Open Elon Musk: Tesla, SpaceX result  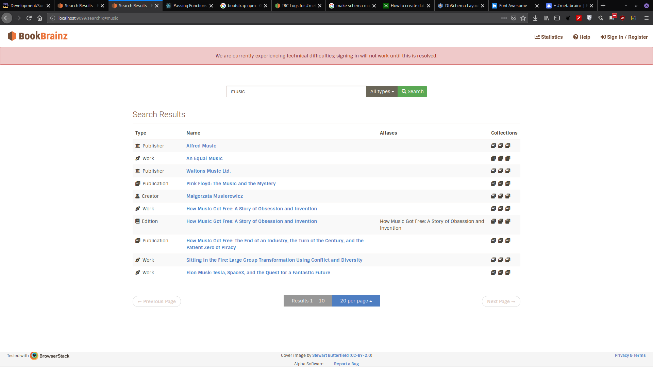point(258,273)
